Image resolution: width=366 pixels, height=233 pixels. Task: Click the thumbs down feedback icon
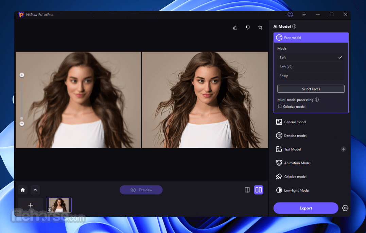(248, 28)
